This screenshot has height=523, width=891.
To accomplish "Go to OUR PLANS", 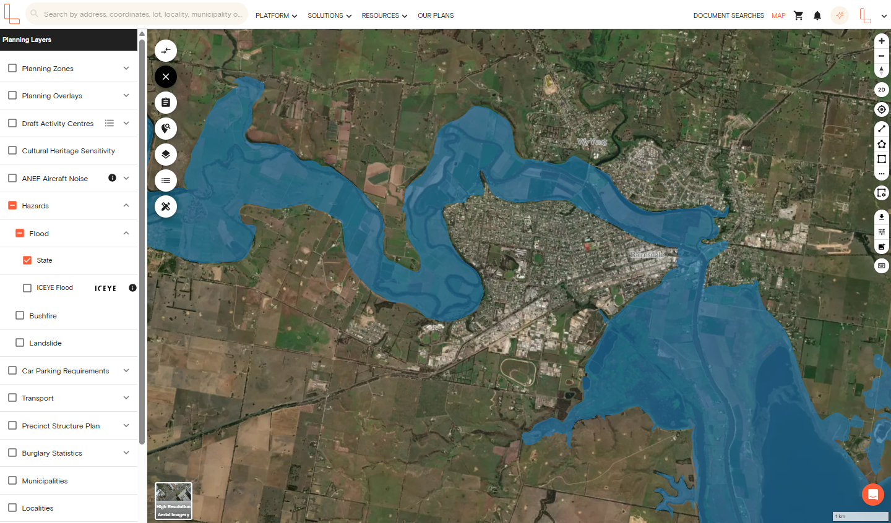I will coord(436,15).
